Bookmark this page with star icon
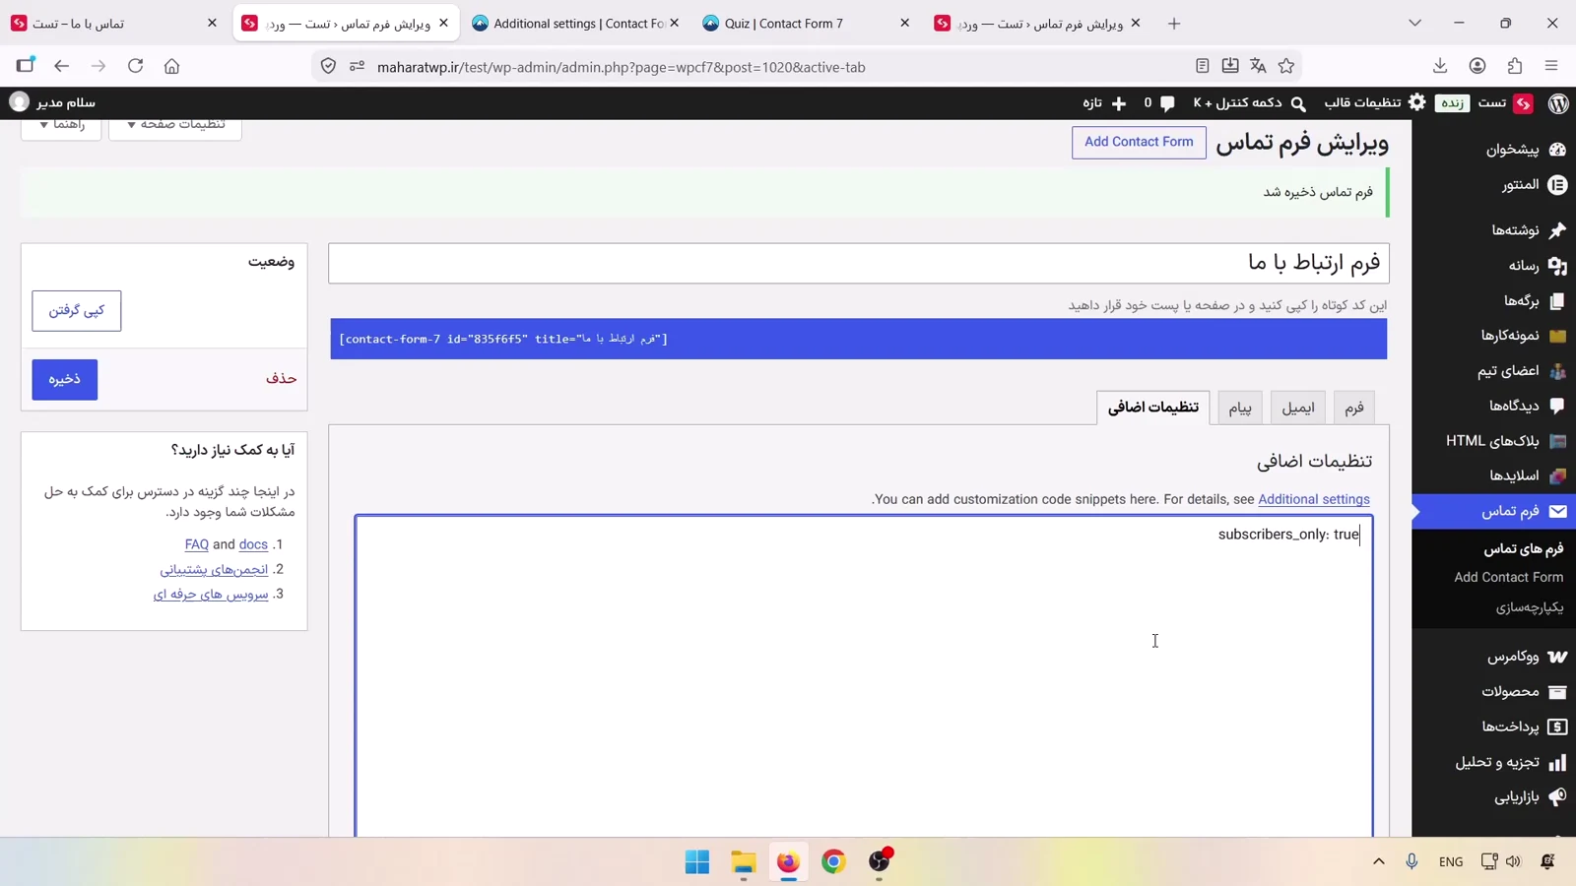Screen dimensions: 1576x886 (x=1286, y=66)
